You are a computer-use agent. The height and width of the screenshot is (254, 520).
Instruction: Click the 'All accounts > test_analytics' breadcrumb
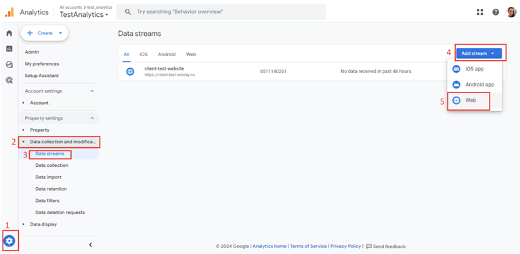tap(86, 7)
